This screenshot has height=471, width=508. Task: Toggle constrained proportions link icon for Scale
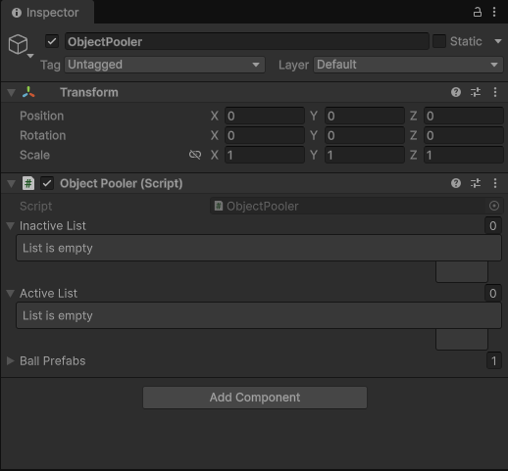pyautogui.click(x=195, y=155)
